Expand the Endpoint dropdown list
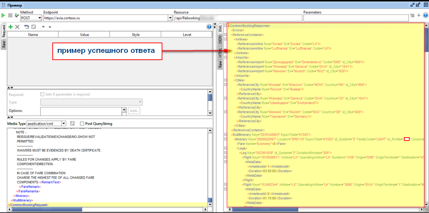 (170, 18)
